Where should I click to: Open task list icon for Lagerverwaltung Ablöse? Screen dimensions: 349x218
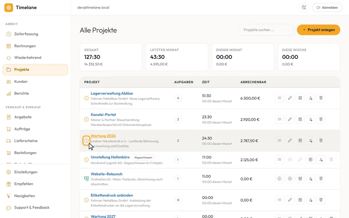279,98
